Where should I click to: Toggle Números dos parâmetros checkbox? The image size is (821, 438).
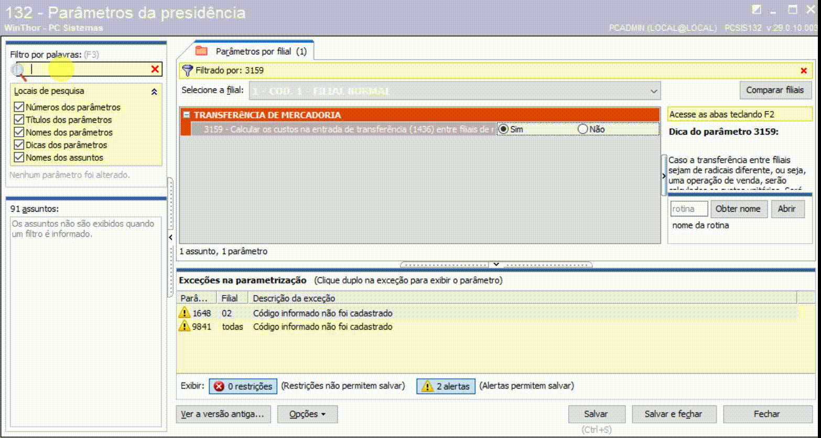point(19,107)
